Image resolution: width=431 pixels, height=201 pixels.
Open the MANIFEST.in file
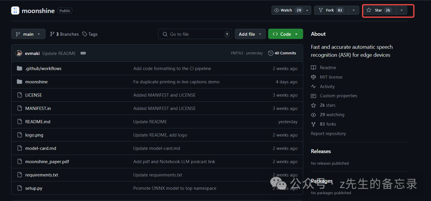click(x=38, y=108)
